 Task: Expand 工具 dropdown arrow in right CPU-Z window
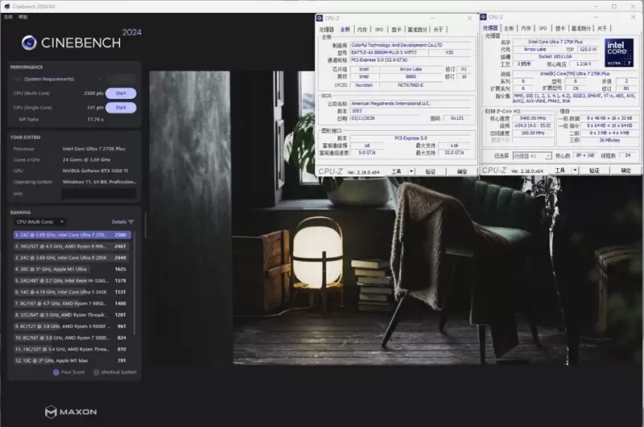(x=575, y=170)
